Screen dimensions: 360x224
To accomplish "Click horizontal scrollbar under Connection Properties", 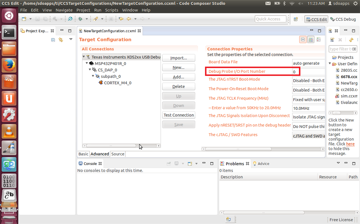I will point(263,149).
